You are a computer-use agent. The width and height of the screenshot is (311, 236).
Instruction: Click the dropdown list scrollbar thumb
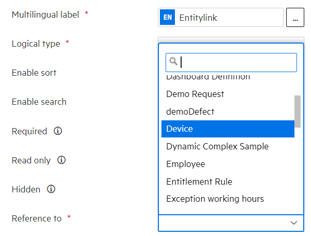[298, 112]
